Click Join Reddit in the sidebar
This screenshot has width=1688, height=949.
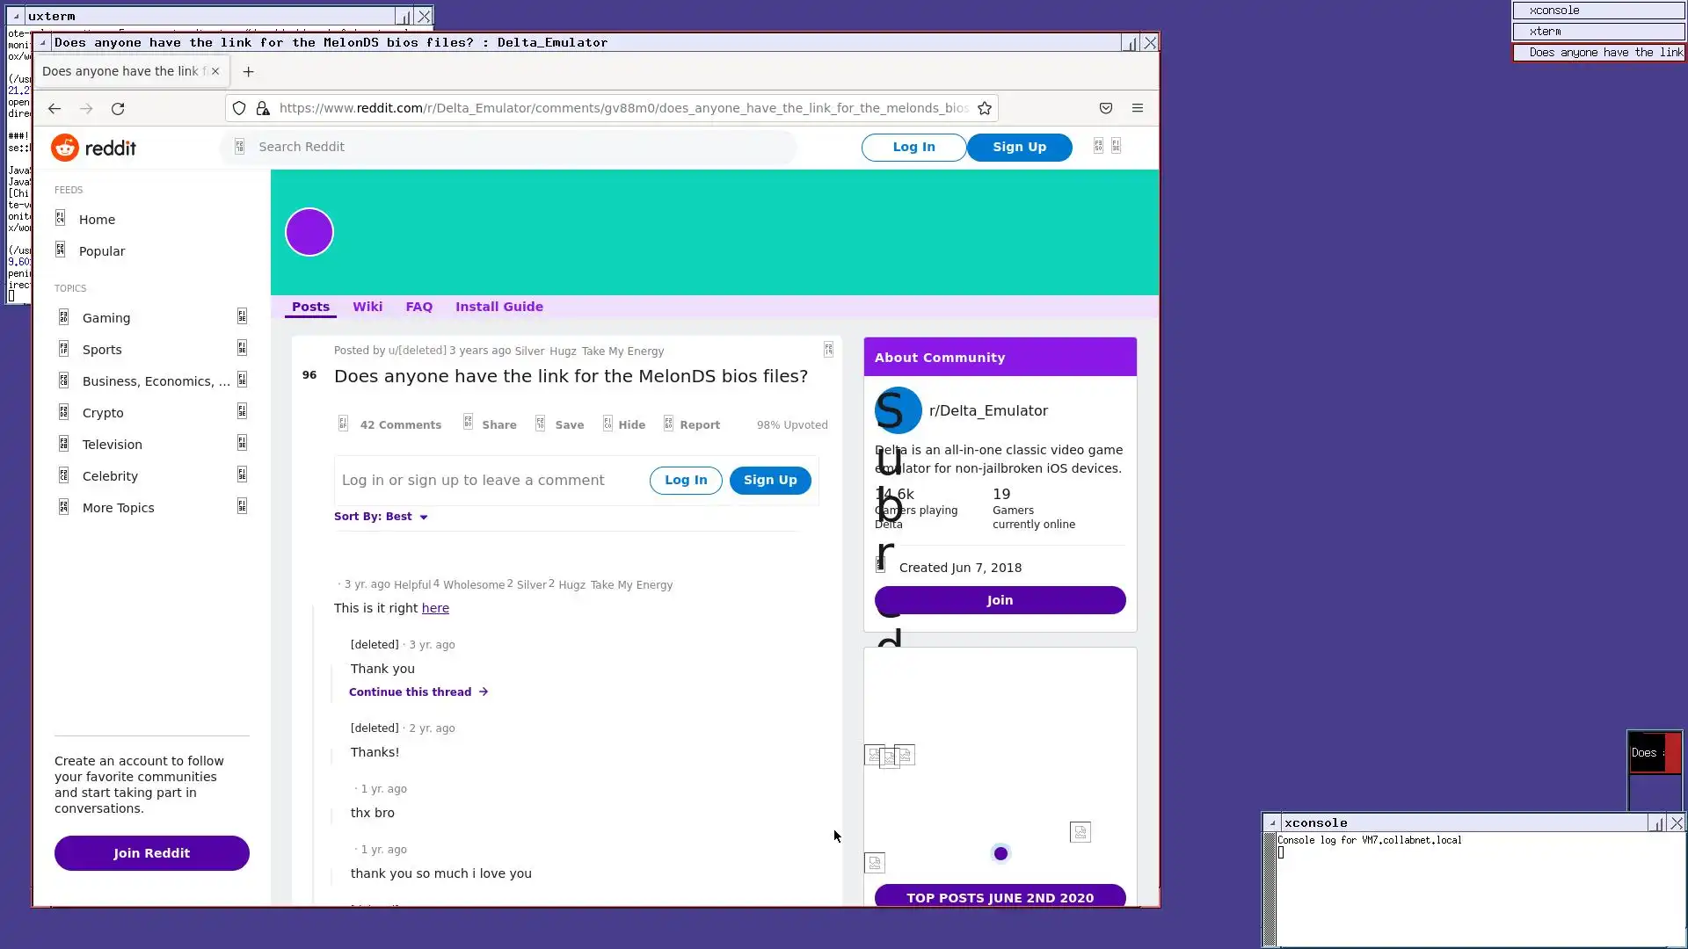click(151, 853)
